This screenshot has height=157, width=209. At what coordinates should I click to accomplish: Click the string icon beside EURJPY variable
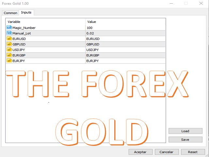(x=9, y=61)
